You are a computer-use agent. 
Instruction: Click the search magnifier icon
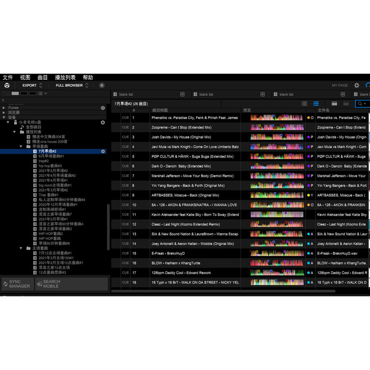360,104
